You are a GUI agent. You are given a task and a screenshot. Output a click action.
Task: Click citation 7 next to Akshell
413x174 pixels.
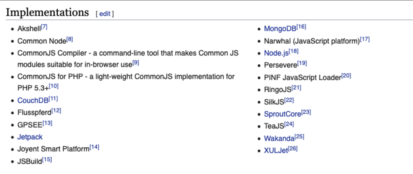pyautogui.click(x=44, y=27)
